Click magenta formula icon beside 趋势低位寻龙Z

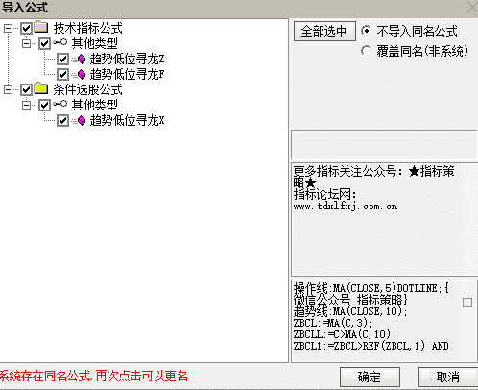pyautogui.click(x=82, y=59)
